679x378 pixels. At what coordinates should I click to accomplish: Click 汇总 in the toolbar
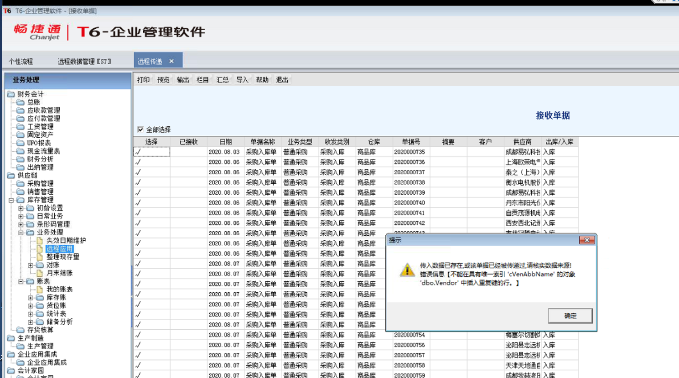coord(223,80)
